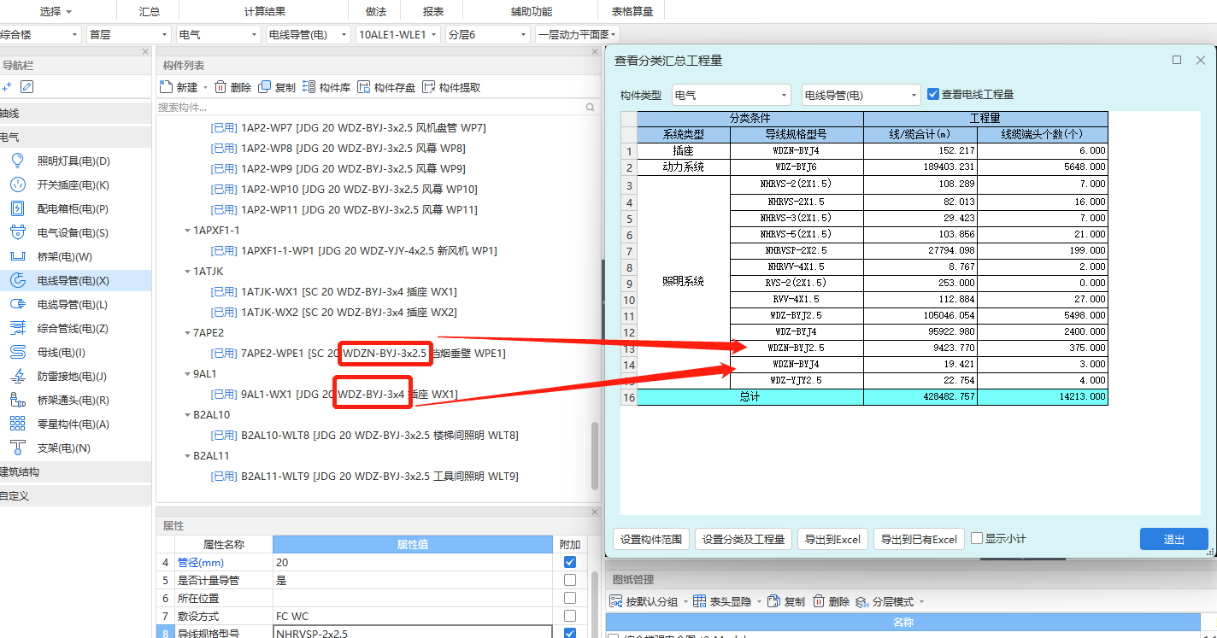
Task: Select 母线(电)(I) item
Action: pos(62,352)
